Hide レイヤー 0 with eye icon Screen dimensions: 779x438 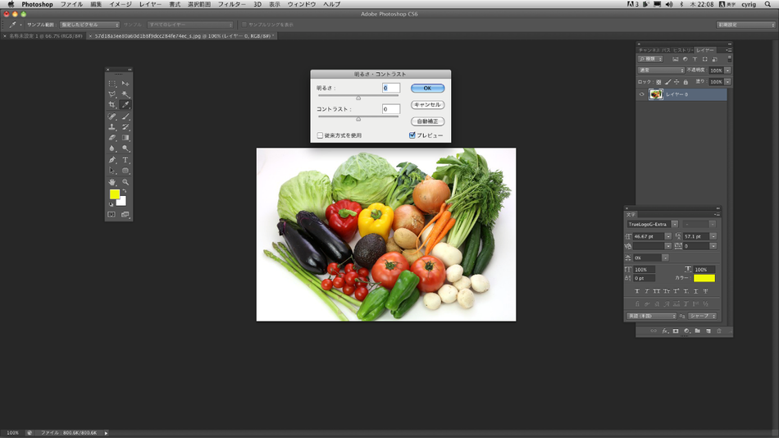click(641, 94)
